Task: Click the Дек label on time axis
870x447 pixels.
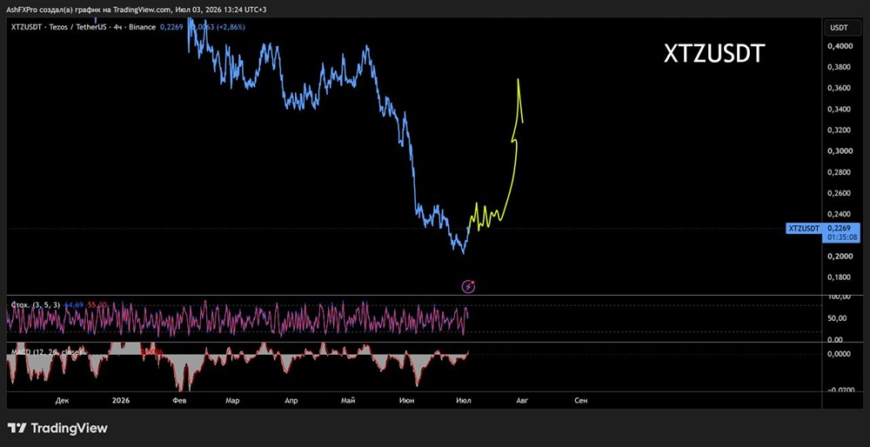Action: pos(64,400)
